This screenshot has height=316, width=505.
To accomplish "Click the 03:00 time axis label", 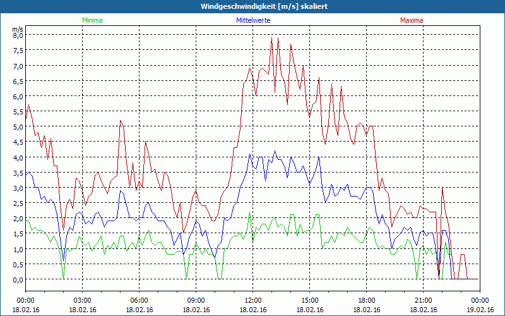I will click(82, 300).
